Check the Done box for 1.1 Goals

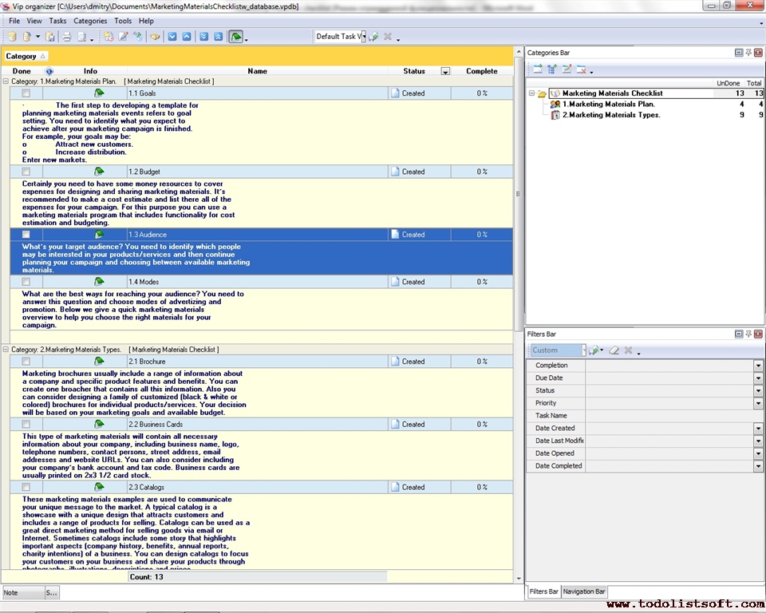tap(26, 93)
